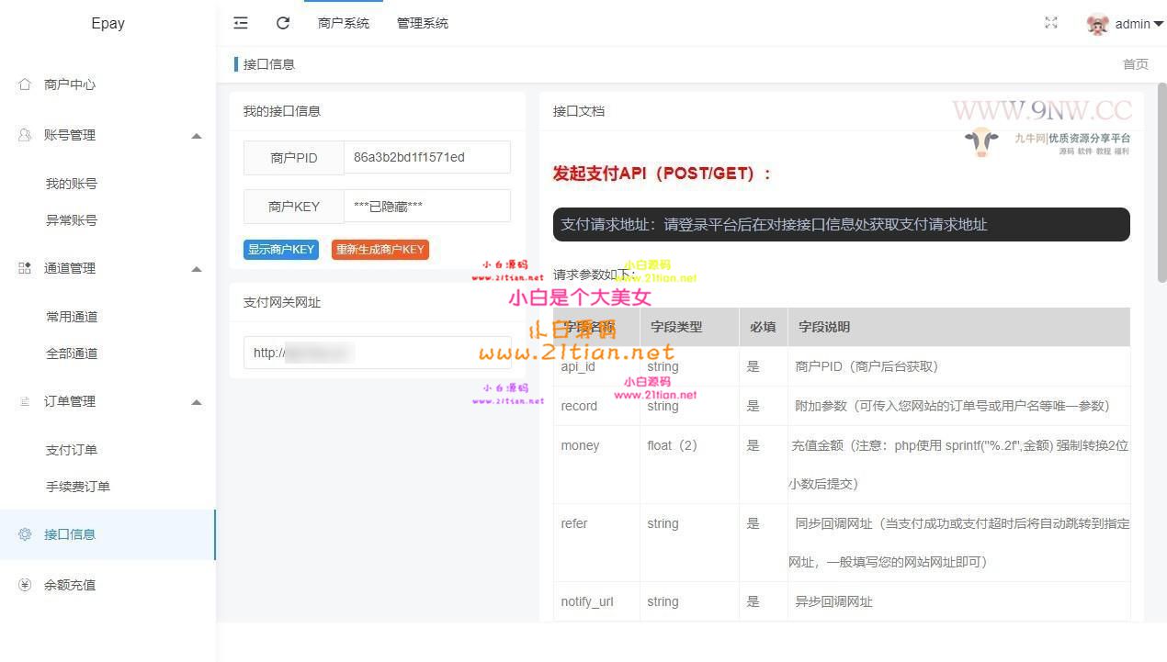Click the 通道管理 grid icon
The height and width of the screenshot is (662, 1167).
[25, 268]
